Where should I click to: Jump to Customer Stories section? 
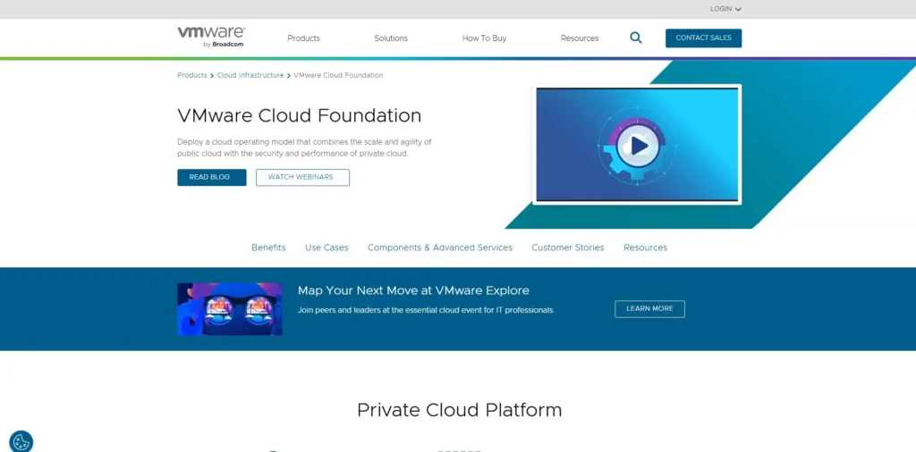(568, 247)
